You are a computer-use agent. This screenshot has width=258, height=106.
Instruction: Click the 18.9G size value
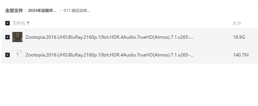click(239, 37)
